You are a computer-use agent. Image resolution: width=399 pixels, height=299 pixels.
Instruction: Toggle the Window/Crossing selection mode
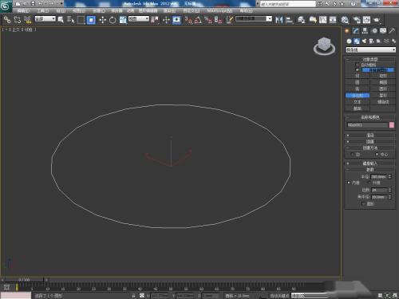(x=91, y=20)
